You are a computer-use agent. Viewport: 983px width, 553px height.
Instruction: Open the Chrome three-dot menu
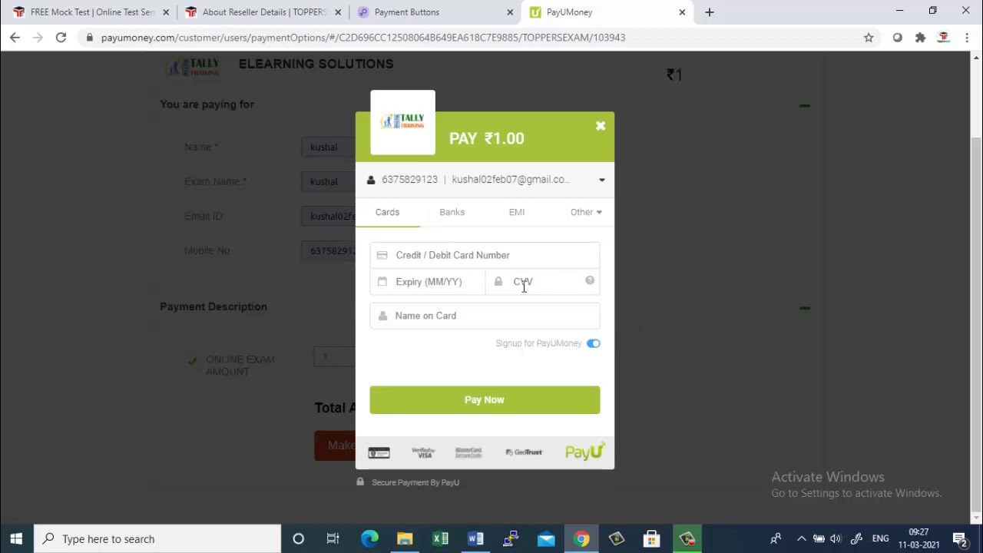tap(967, 38)
